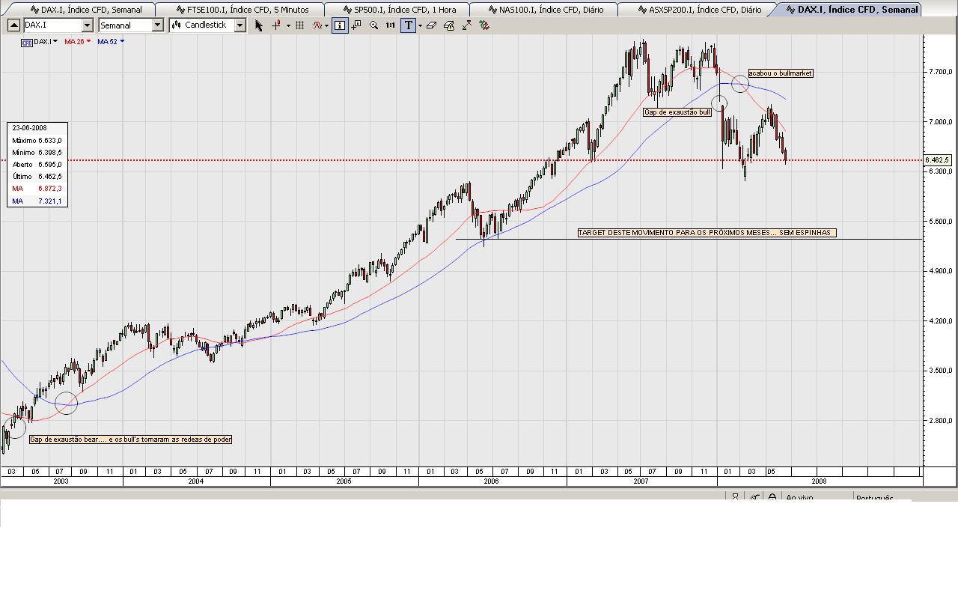The height and width of the screenshot is (599, 958).
Task: Select the trend line measuring tool
Action: [x=467, y=25]
